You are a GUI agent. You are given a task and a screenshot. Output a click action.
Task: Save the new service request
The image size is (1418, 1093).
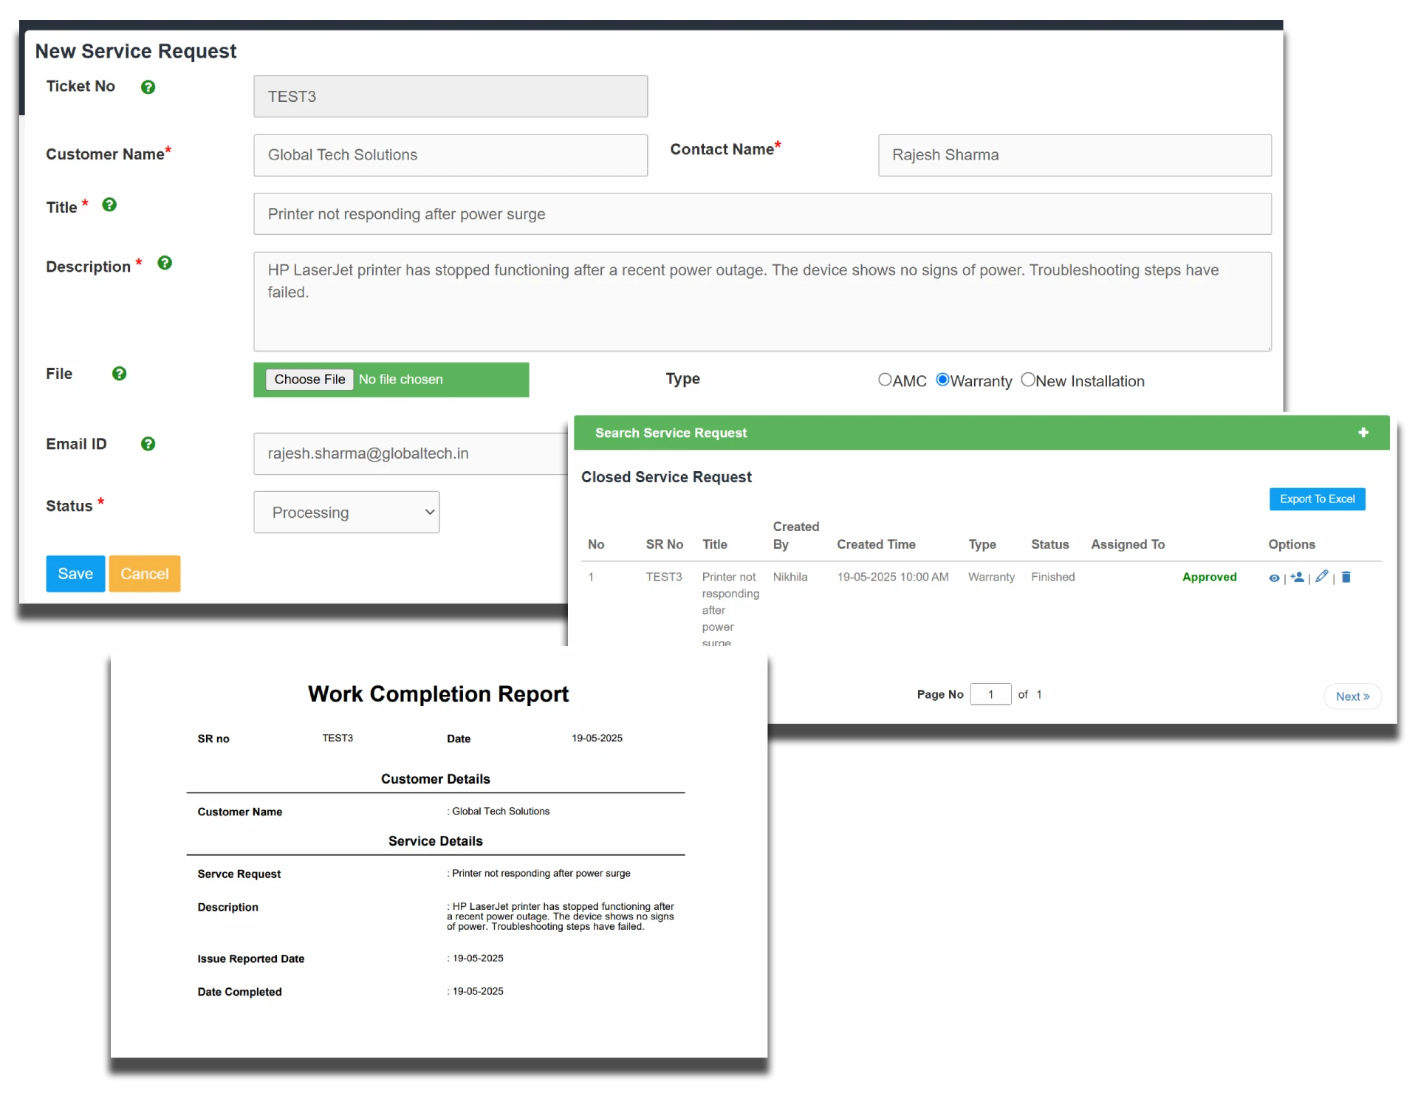75,574
